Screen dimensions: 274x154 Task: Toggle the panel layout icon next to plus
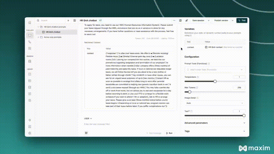pyautogui.click(x=75, y=21)
